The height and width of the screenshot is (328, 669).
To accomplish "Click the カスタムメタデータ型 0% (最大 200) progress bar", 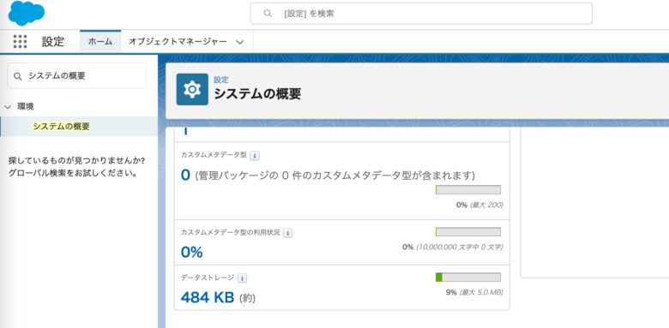I will [468, 190].
